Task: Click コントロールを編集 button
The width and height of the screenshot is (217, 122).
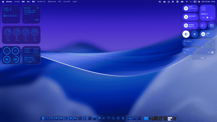Action: pyautogui.click(x=199, y=58)
